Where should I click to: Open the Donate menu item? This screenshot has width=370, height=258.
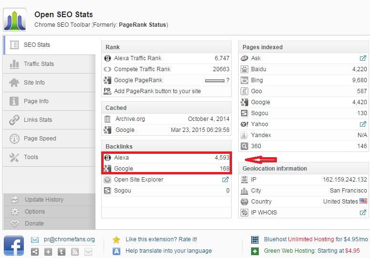50,223
